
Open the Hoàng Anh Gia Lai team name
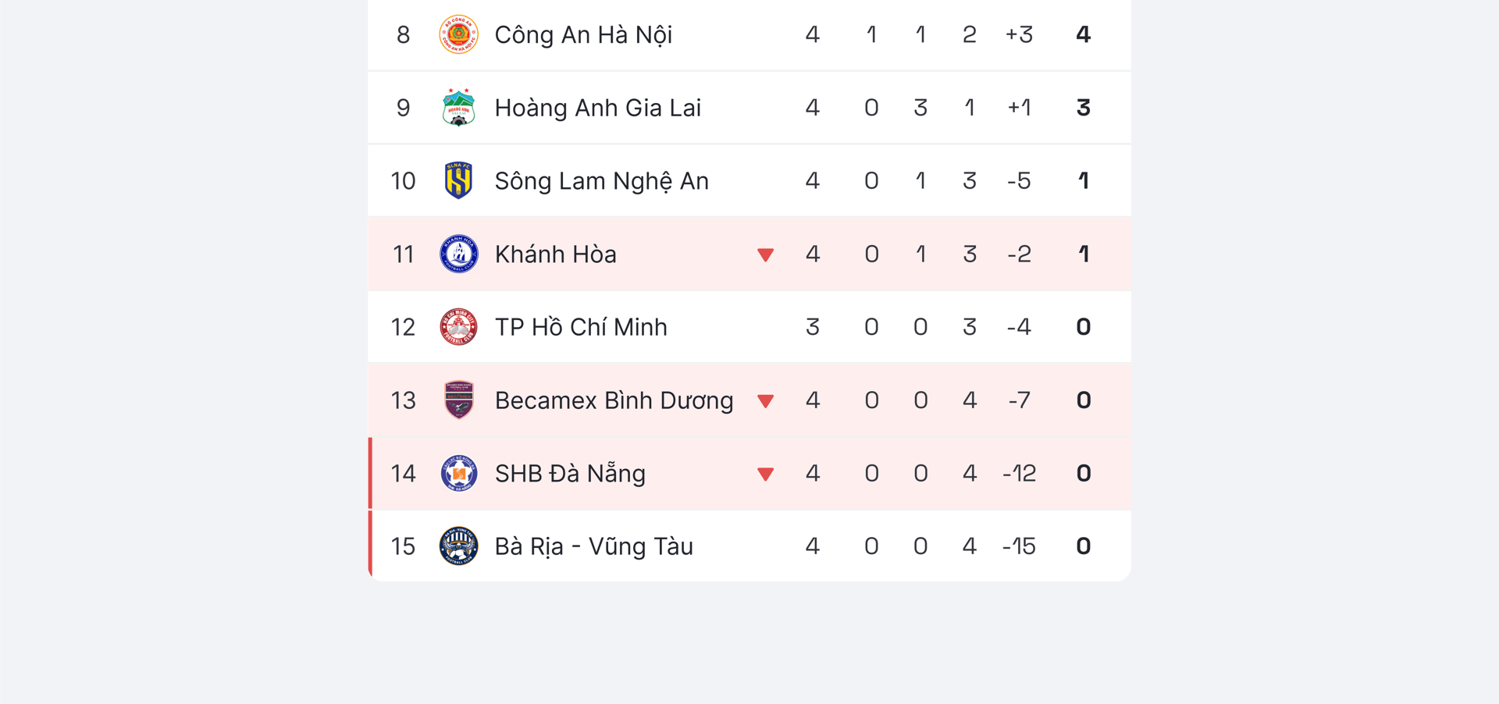pyautogui.click(x=597, y=108)
